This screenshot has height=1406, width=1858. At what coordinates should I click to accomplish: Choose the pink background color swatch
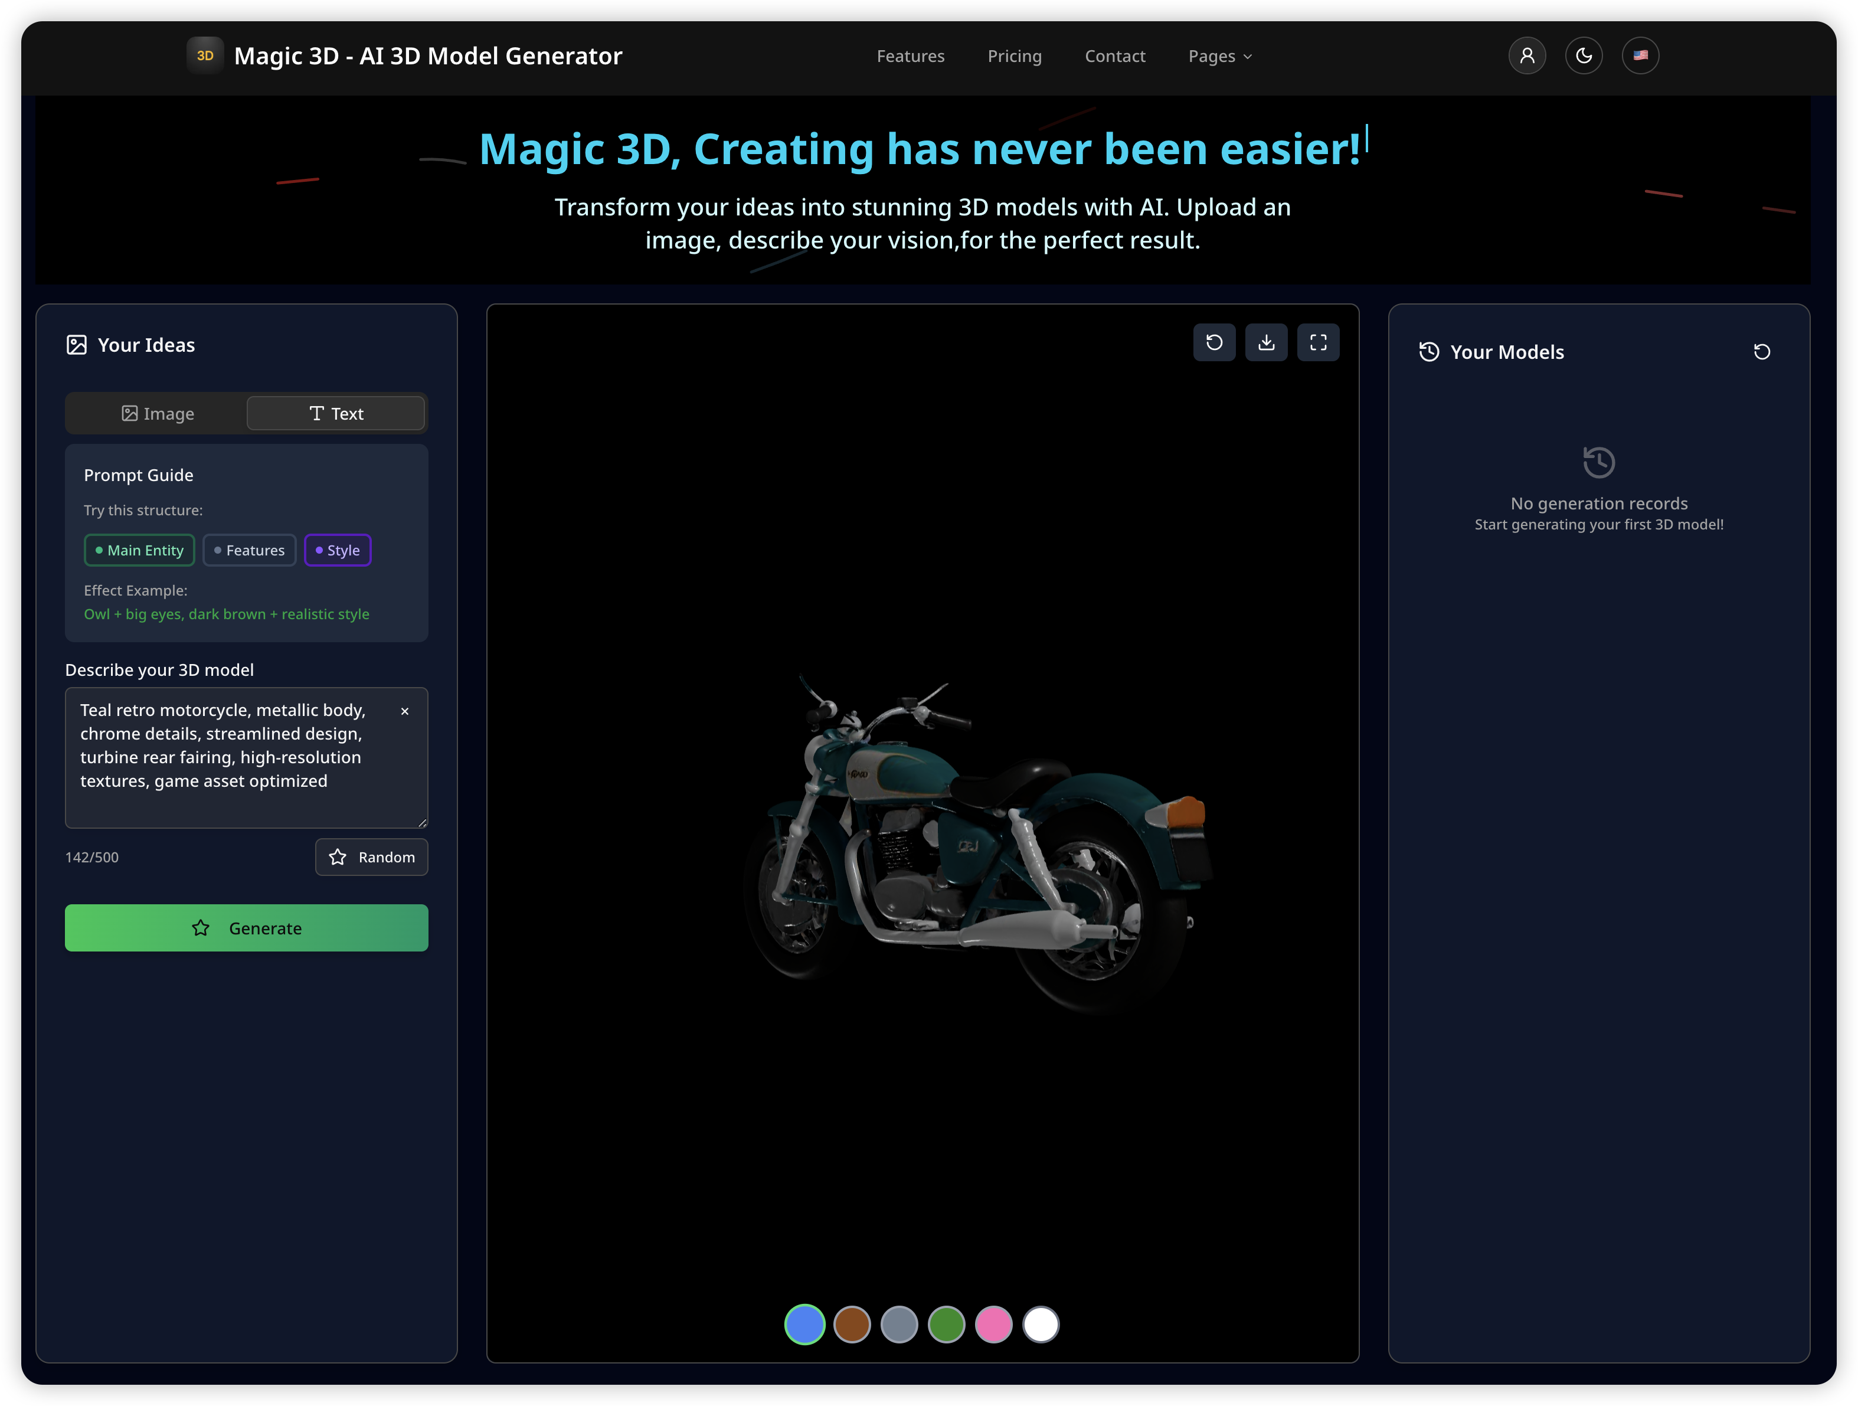[x=994, y=1325]
